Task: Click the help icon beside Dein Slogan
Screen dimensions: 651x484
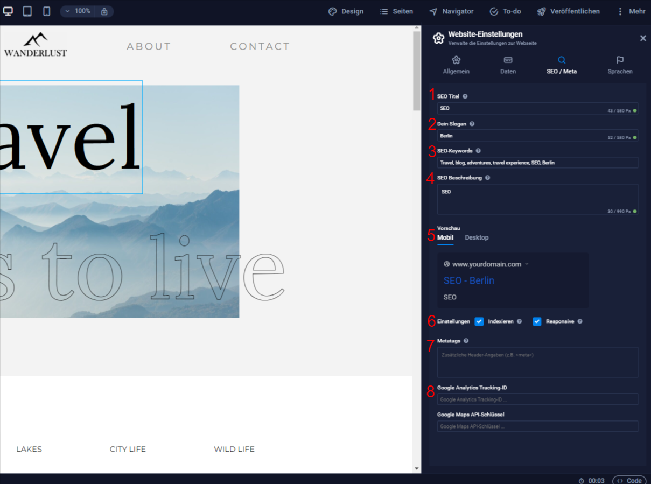Action: click(x=472, y=124)
